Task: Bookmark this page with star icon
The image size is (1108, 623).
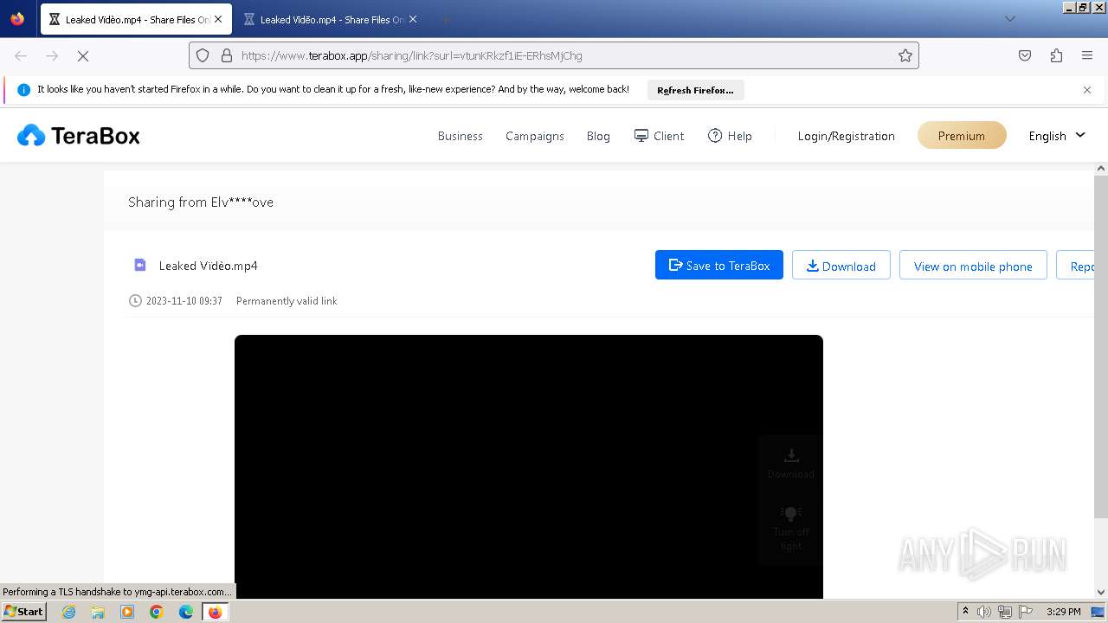Action: 905,55
